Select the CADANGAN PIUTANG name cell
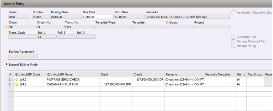Viewport: 273px width, 111px height. (x=73, y=84)
